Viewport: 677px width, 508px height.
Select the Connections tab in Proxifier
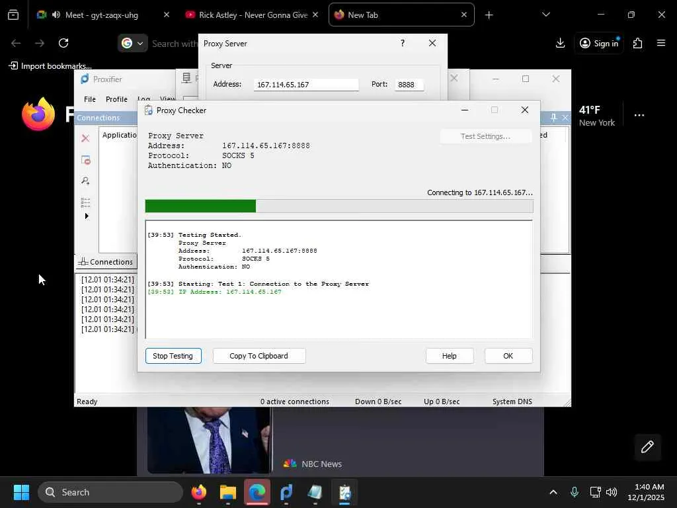106,262
